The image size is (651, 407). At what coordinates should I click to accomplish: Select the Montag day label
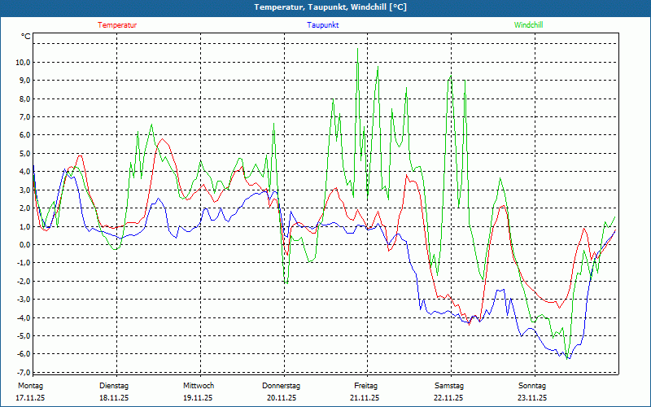click(30, 386)
